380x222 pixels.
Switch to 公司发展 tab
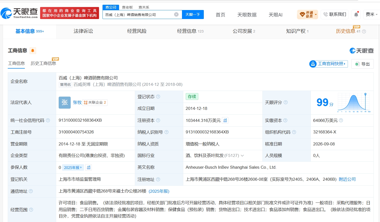coord(244,31)
